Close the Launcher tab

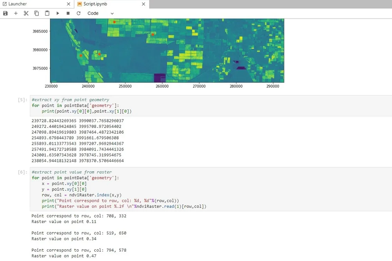click(69, 4)
